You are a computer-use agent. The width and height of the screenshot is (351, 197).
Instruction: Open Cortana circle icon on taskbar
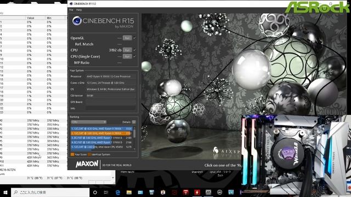click(x=95, y=192)
